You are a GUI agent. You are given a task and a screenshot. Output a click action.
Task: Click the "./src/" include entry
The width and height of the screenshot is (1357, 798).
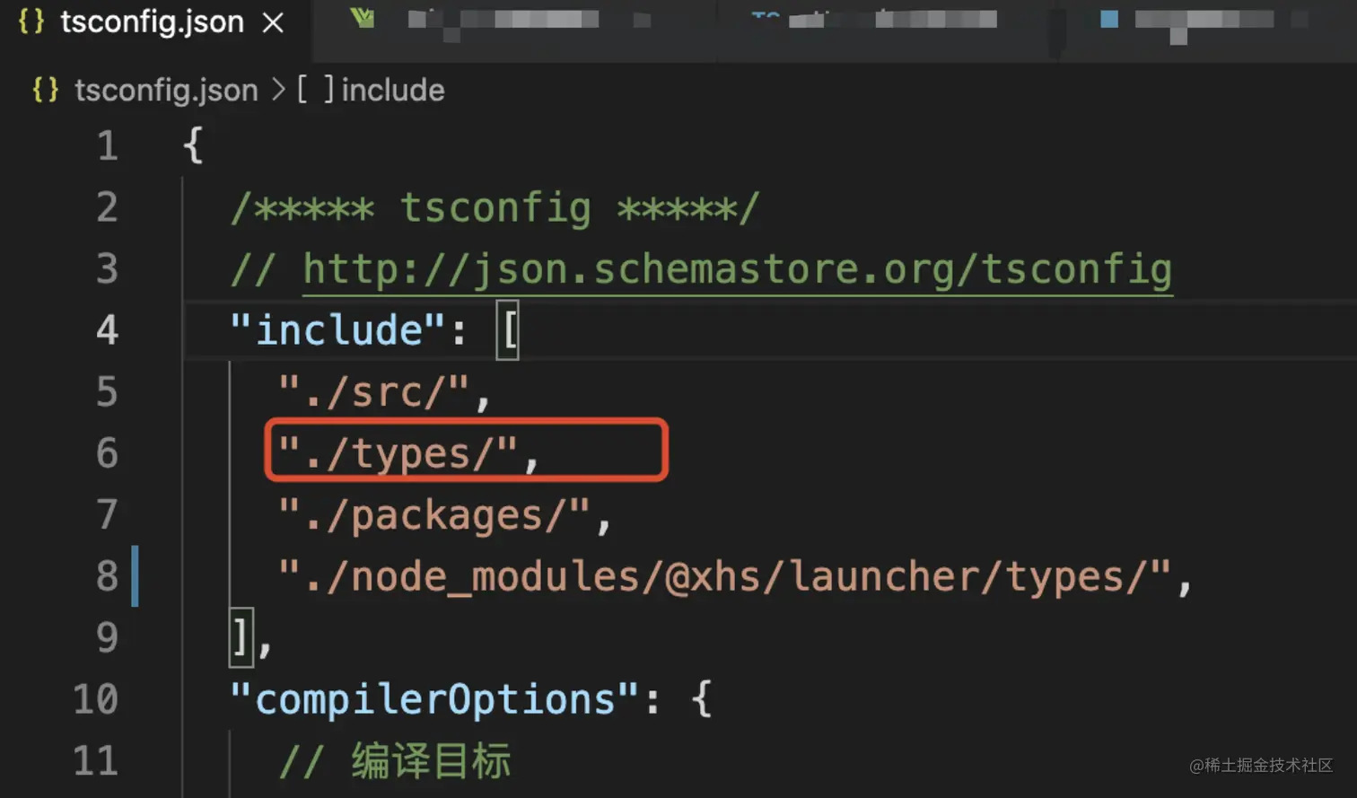tap(373, 392)
